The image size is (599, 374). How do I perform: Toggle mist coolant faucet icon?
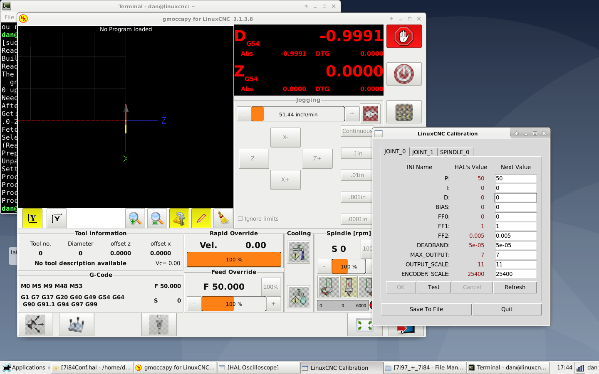[299, 297]
